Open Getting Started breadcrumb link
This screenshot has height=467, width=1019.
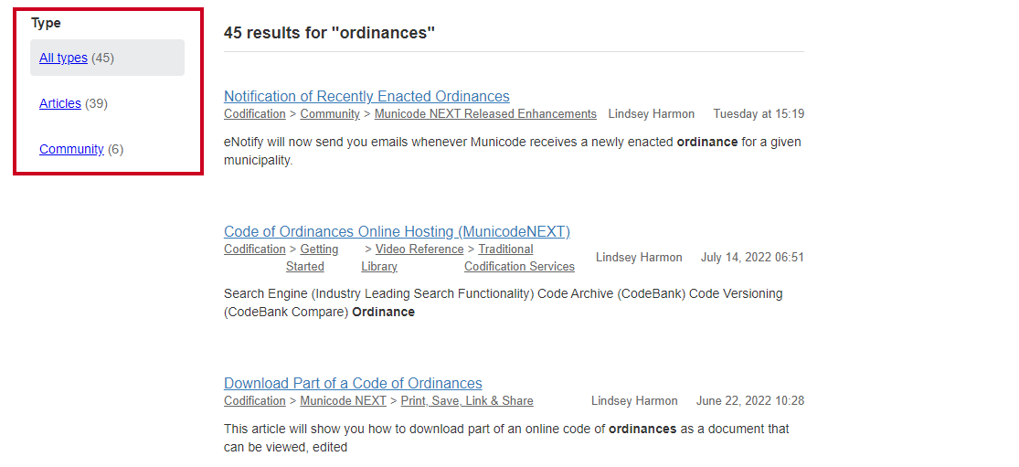pyautogui.click(x=313, y=258)
